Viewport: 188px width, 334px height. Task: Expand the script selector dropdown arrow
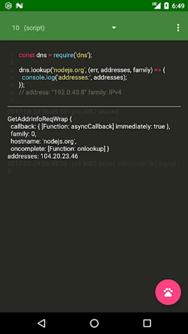tap(114, 28)
